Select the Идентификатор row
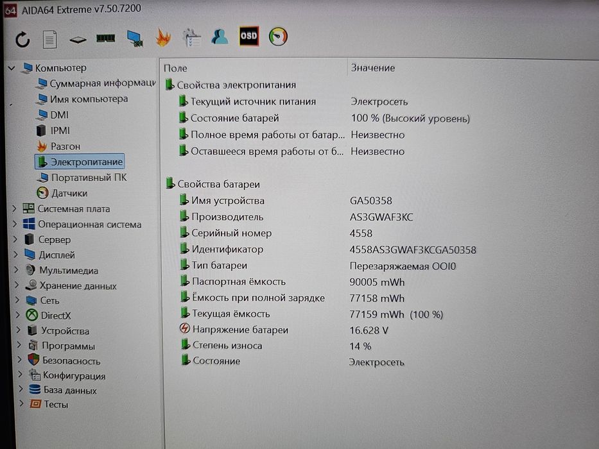599x449 pixels. (328, 250)
